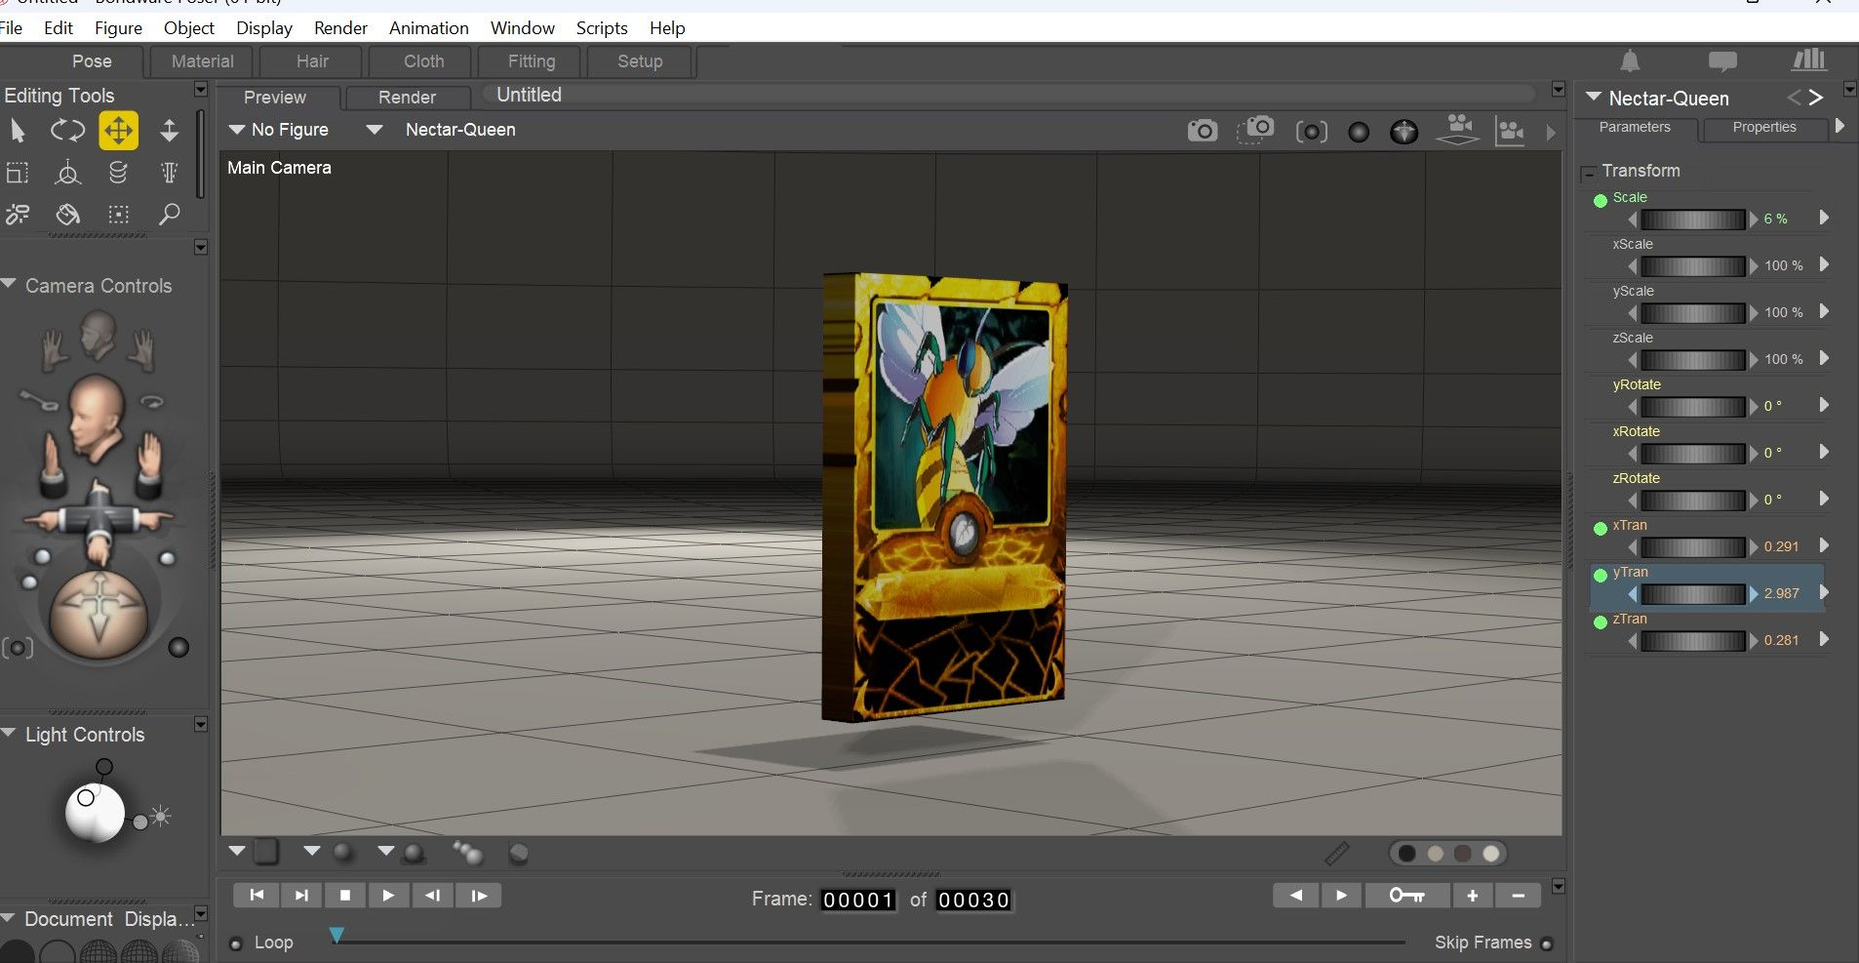
Task: Click the Edit Keyframes key icon
Action: coord(1405,896)
